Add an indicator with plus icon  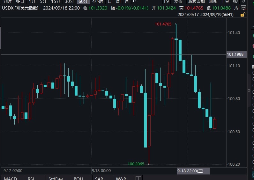click(138, 178)
